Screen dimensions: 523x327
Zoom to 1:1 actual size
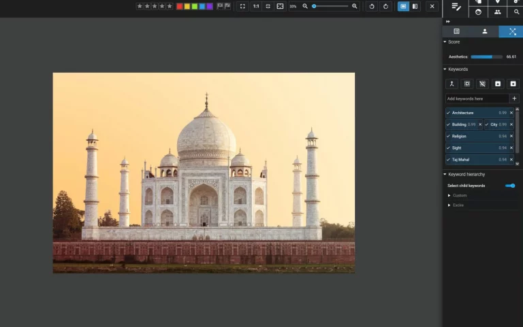click(256, 6)
